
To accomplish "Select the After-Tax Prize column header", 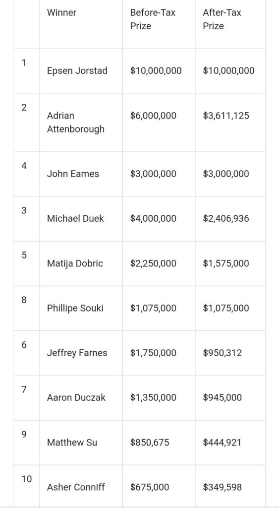I will [222, 19].
